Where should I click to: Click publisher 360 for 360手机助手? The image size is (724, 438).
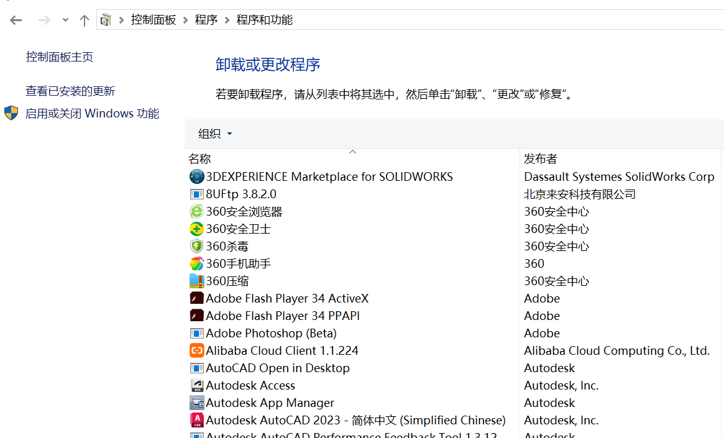pos(534,263)
